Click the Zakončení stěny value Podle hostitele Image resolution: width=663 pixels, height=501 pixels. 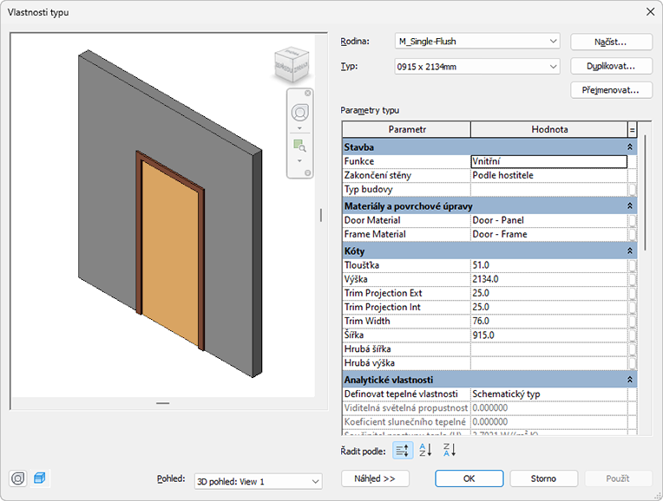pos(548,175)
